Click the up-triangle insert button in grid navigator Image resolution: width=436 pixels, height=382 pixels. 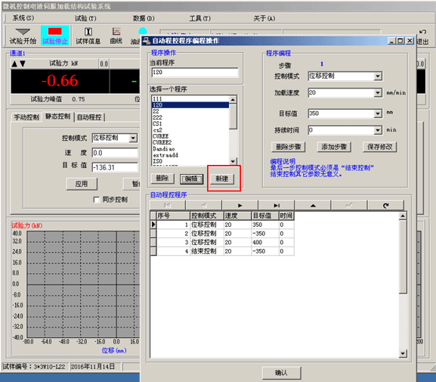point(313,206)
